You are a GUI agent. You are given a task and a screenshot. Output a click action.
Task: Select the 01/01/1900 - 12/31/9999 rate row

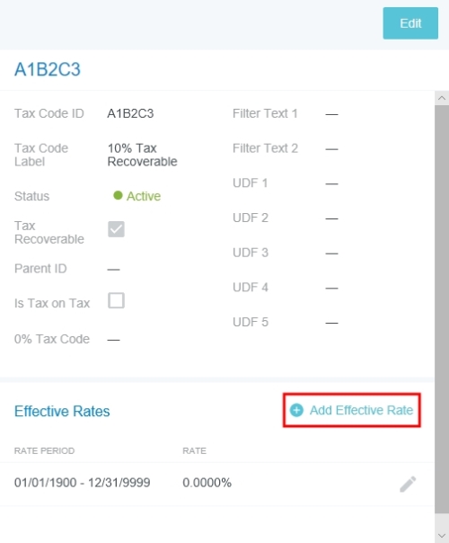[217, 484]
